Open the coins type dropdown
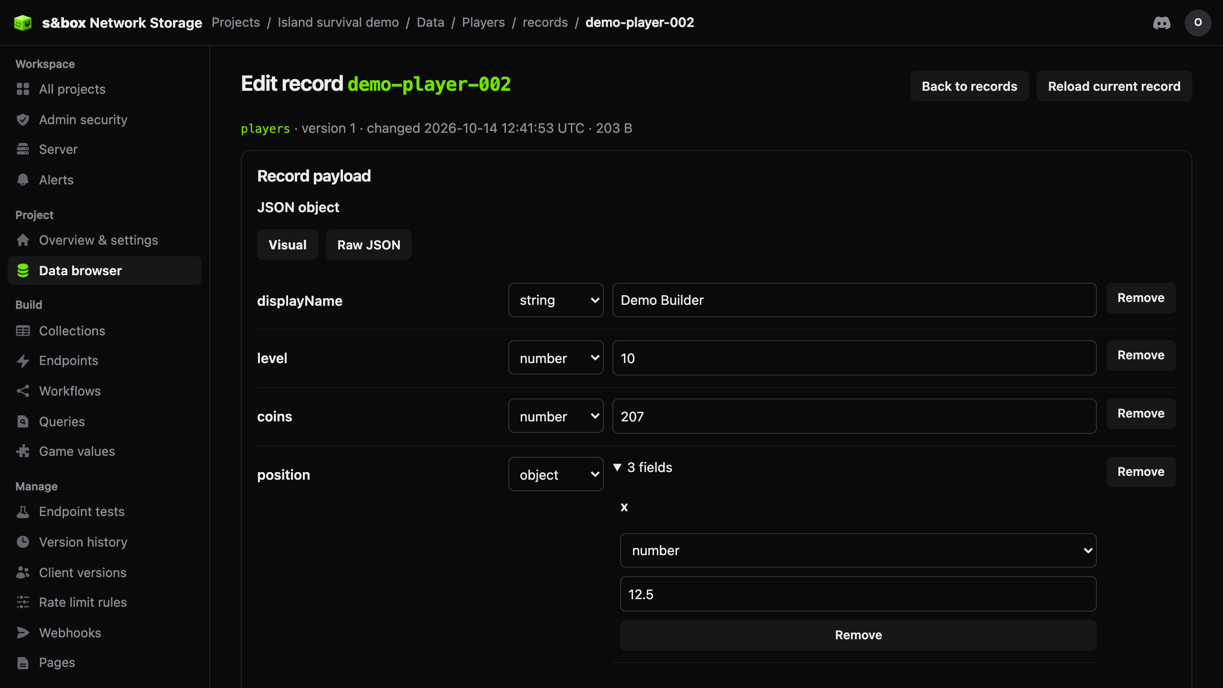The width and height of the screenshot is (1223, 688). point(556,416)
